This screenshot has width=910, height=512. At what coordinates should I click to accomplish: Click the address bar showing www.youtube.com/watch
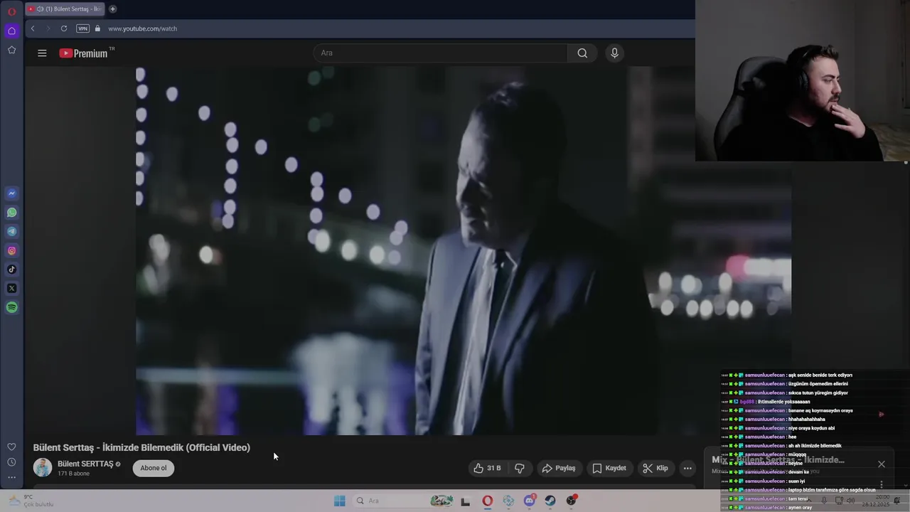tap(142, 28)
